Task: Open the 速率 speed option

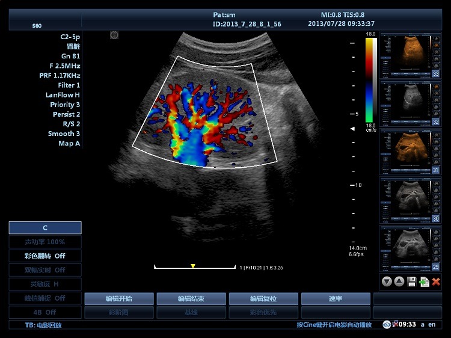Action: (336, 299)
